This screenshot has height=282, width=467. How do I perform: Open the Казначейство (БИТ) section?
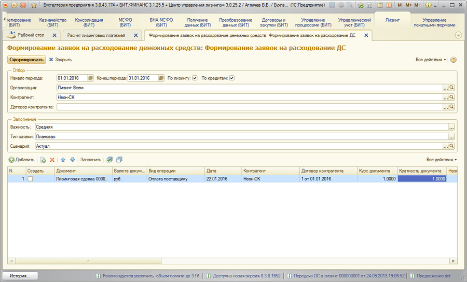53,22
